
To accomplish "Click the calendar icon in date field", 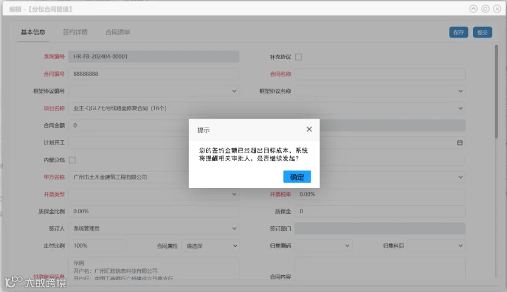I will 460,143.
